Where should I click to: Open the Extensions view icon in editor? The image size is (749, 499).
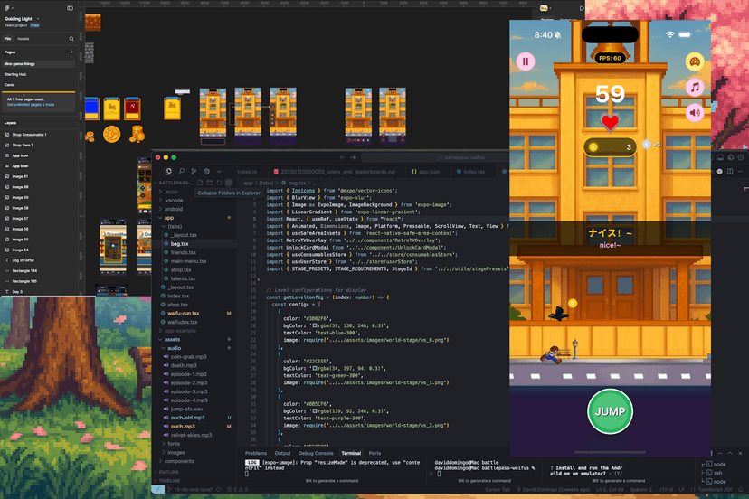(x=206, y=172)
